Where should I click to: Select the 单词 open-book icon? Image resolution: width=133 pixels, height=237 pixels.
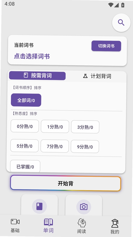[x=48, y=222]
